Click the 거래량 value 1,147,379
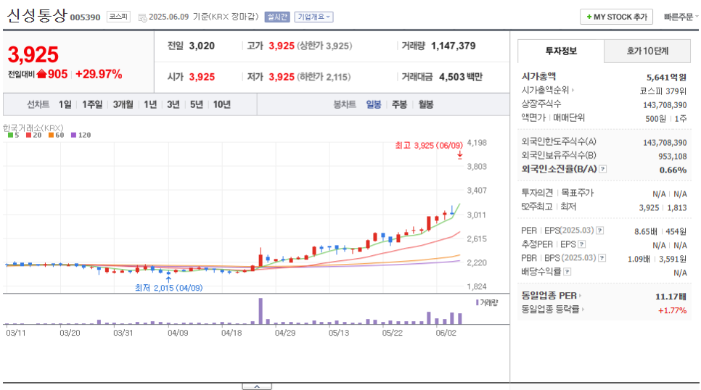The height and width of the screenshot is (390, 701). tap(454, 46)
